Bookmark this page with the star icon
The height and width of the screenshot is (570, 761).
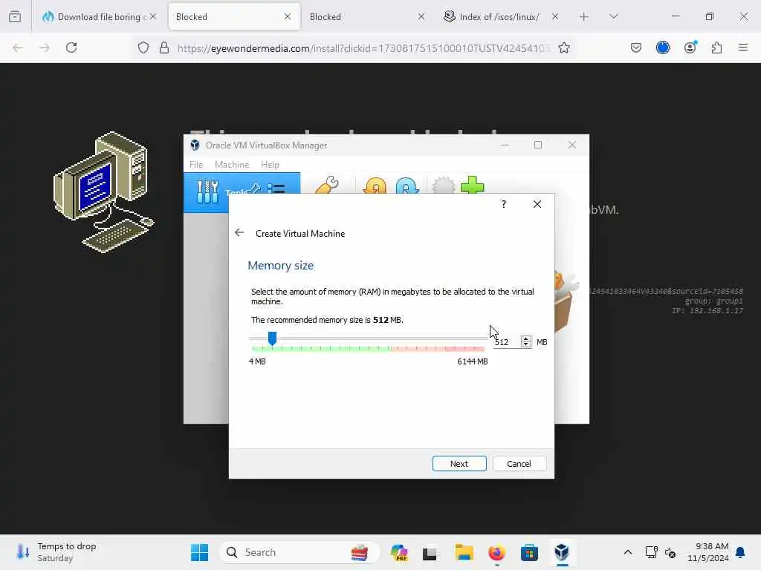[564, 47]
